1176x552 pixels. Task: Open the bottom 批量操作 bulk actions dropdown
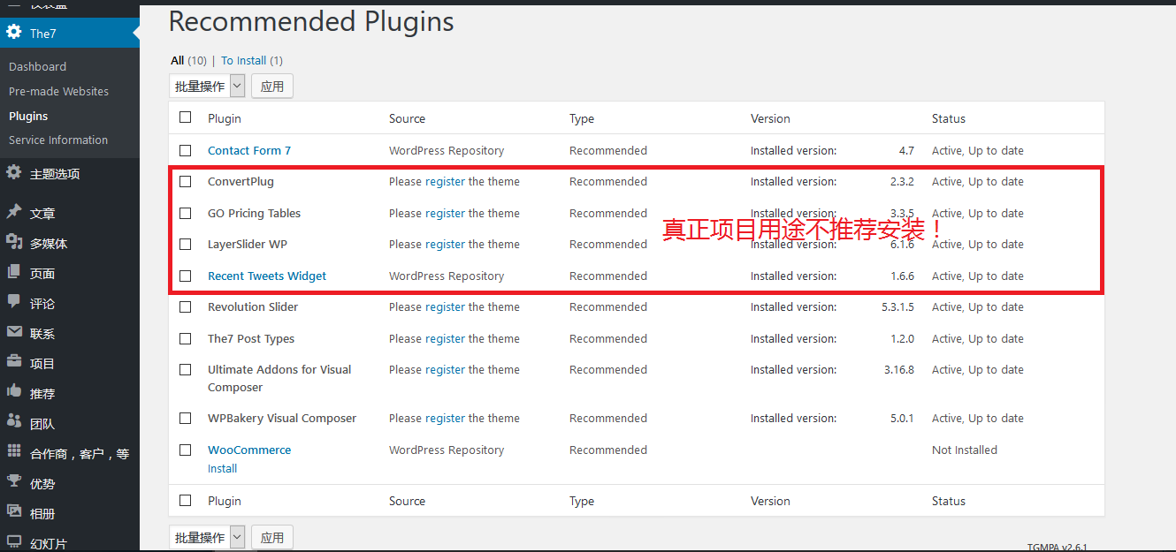pos(207,537)
